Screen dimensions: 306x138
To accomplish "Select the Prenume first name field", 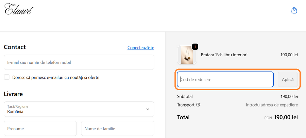I will tap(40, 129).
